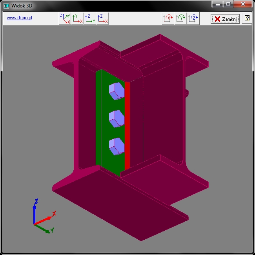This screenshot has height=255, width=255.
Task: Rotate model around Z axis
Action: 193,19
